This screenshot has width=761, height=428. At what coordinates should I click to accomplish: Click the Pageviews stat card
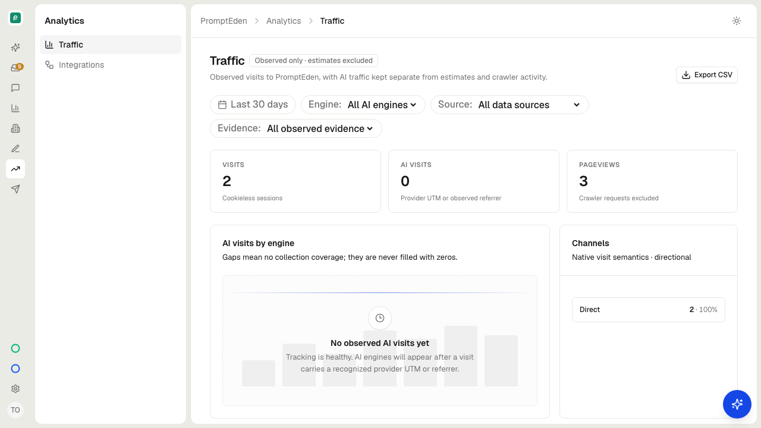pos(652,181)
